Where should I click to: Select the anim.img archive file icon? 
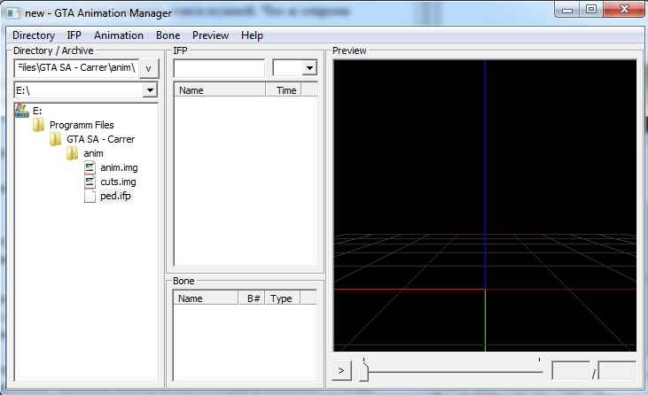point(90,167)
